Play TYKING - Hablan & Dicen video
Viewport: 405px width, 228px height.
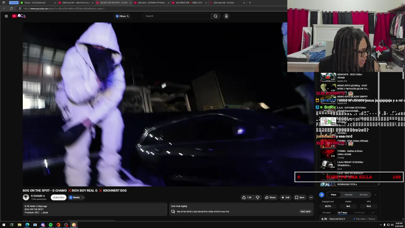click(348, 154)
